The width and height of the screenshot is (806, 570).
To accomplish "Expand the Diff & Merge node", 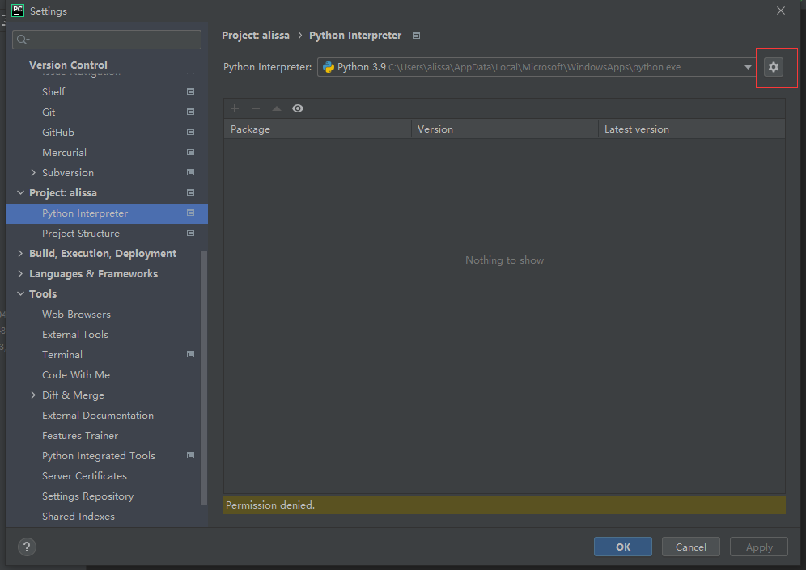I will coord(33,395).
